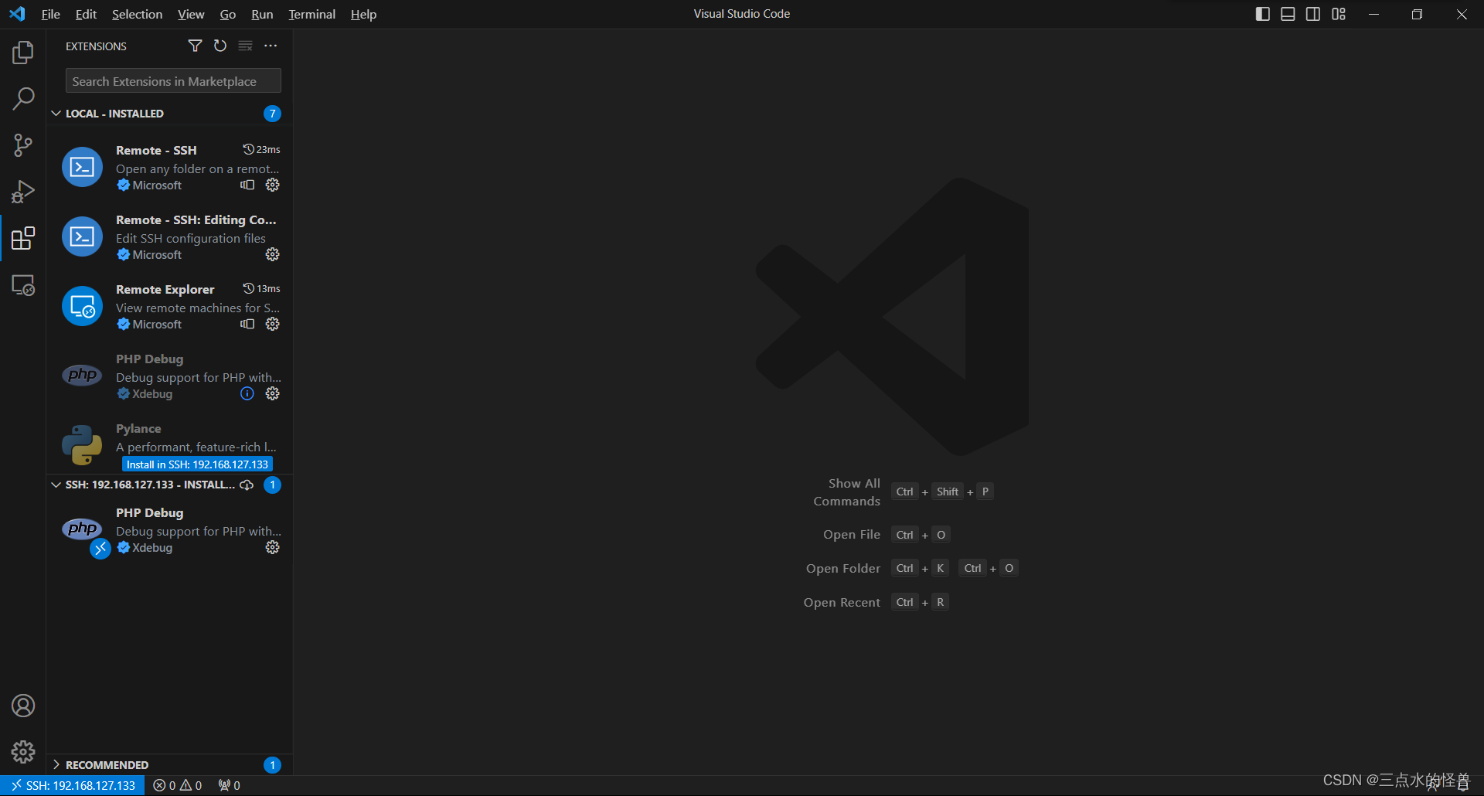Open Source Control view
The height and width of the screenshot is (796, 1484).
pos(23,145)
